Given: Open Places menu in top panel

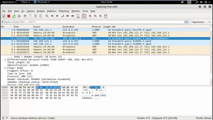Looking at the screenshot, I should click(26, 2).
